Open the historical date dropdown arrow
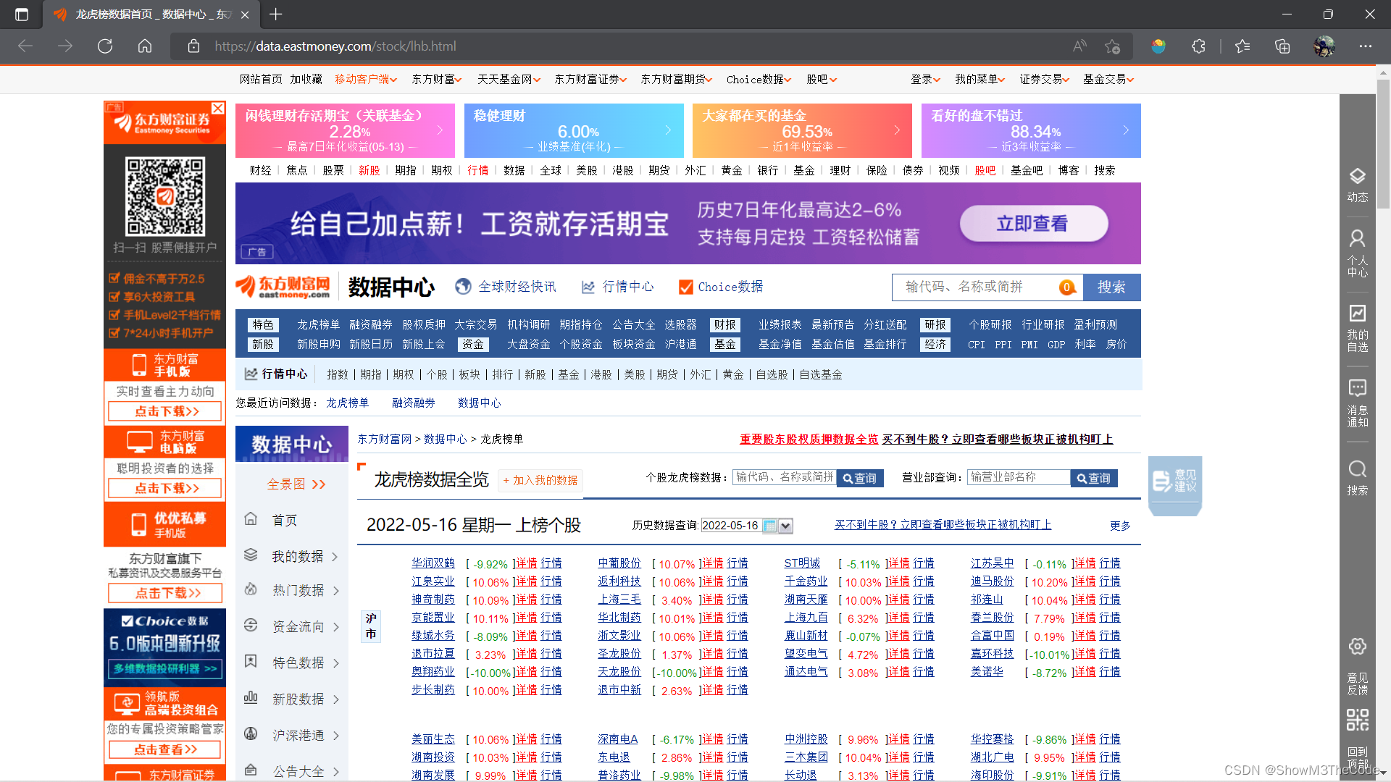1391x782 pixels. pos(785,526)
